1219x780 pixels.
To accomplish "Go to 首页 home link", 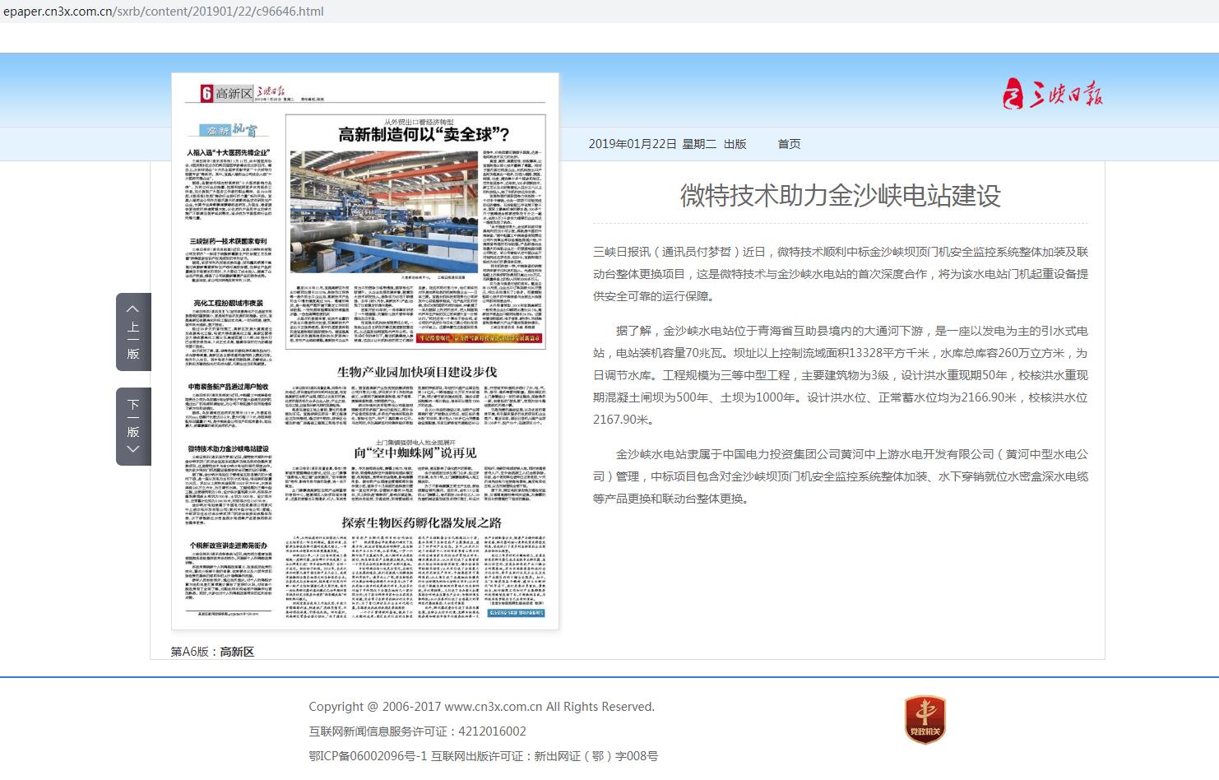I will pos(789,144).
